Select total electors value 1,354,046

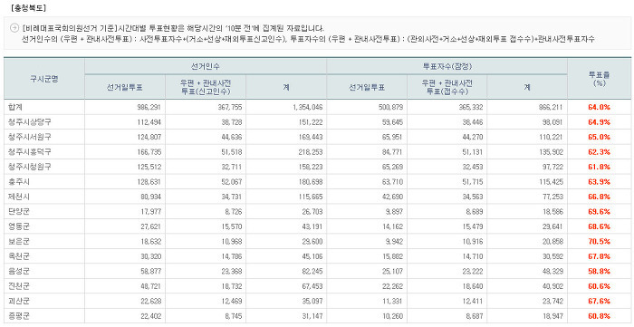coord(308,108)
